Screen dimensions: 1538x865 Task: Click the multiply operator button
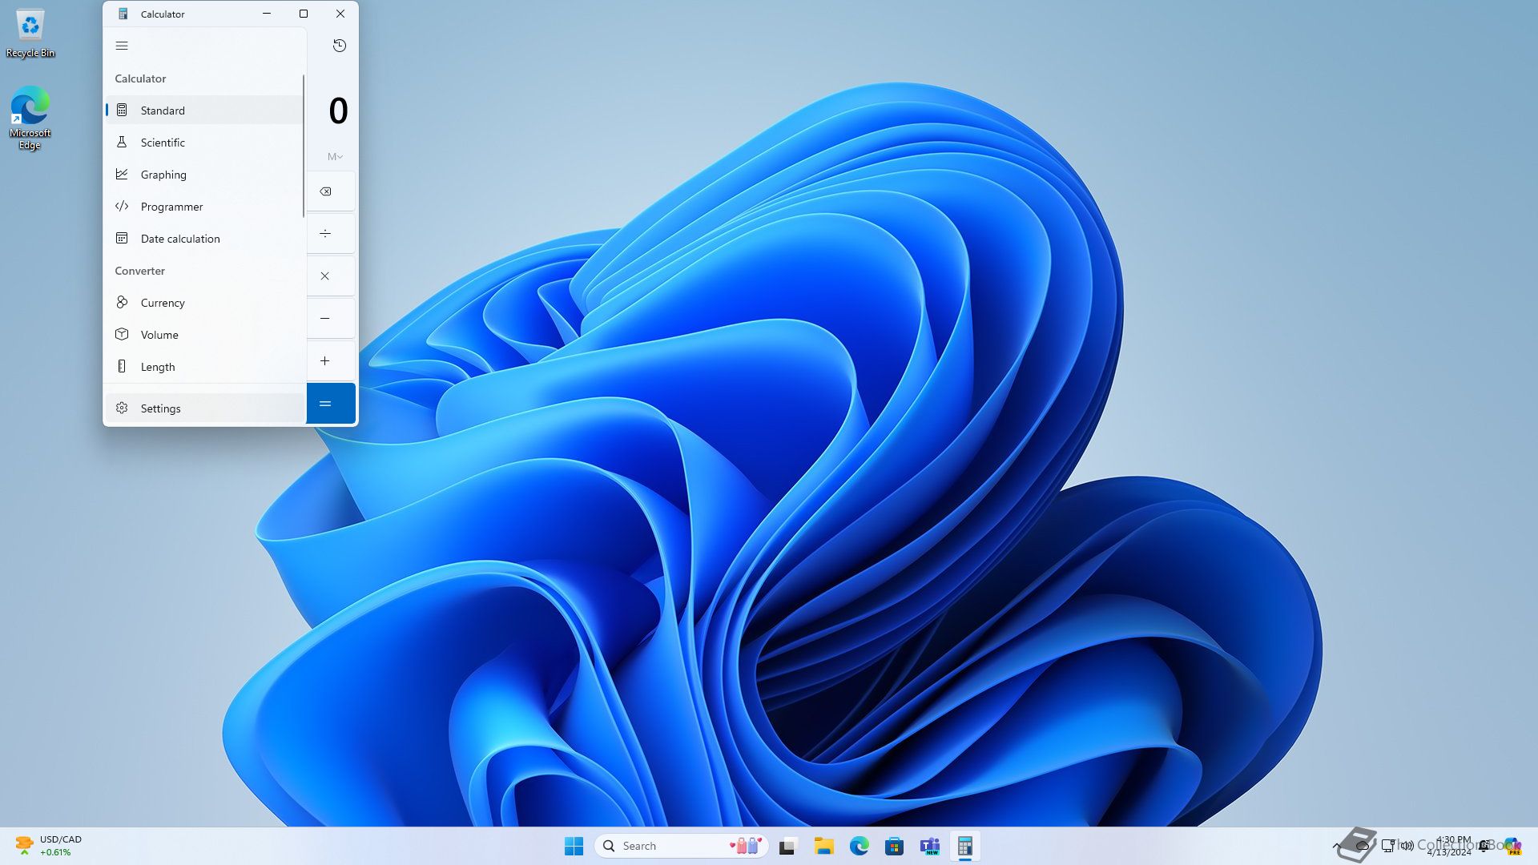331,276
